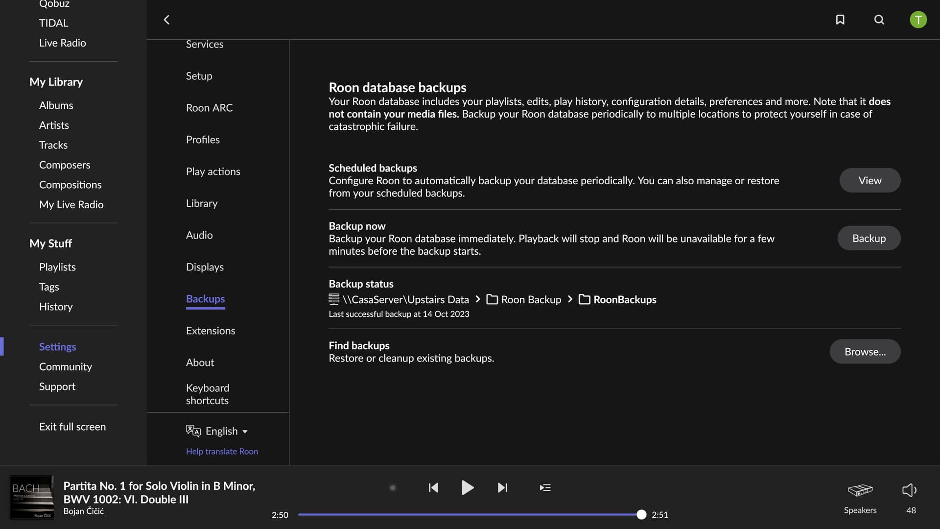Viewport: 940px width, 529px height.
Task: Skip to previous track
Action: (433, 487)
